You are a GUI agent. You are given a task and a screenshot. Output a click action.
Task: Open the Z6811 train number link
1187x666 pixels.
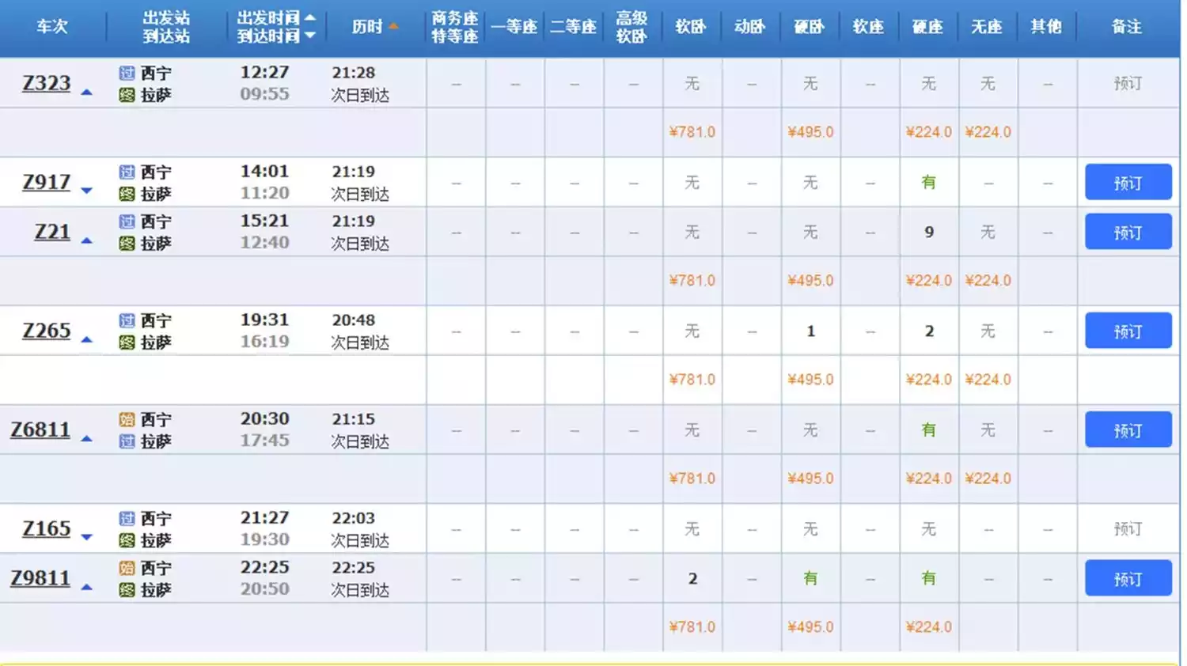(x=40, y=429)
